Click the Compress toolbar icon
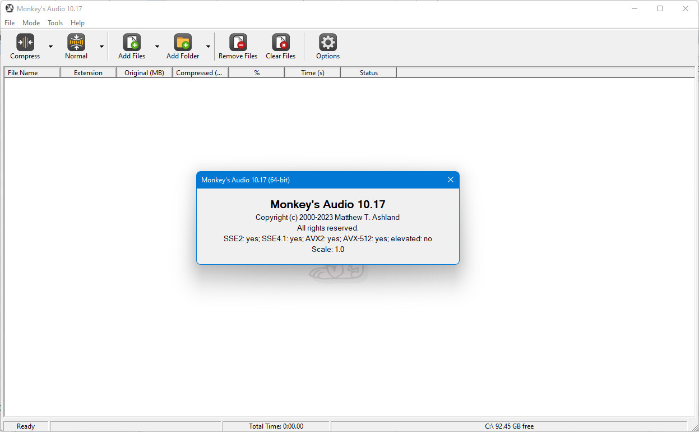Viewport: 699px width, 432px height. pyautogui.click(x=25, y=43)
